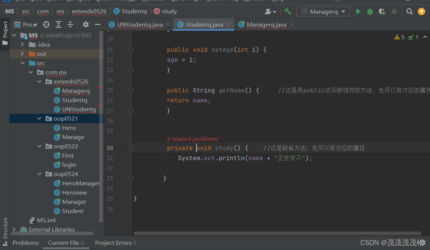Collapse all in project tree
The height and width of the screenshot is (250, 430).
(x=70, y=25)
